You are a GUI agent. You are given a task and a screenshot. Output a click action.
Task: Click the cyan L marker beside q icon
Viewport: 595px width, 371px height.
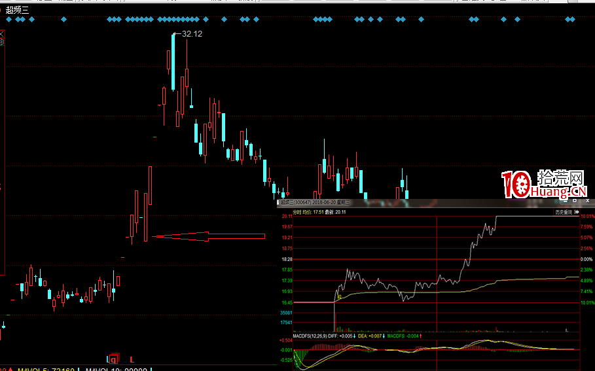coord(107,359)
